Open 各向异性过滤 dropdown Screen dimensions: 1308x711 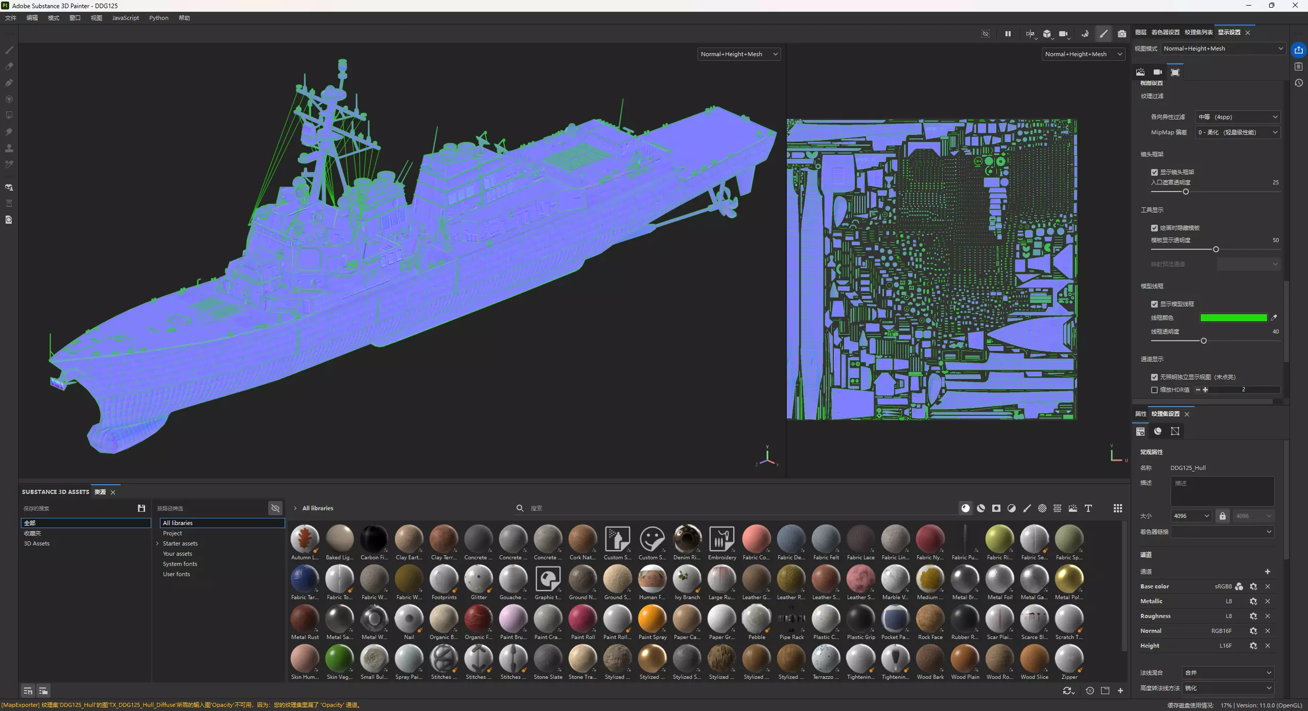1237,117
